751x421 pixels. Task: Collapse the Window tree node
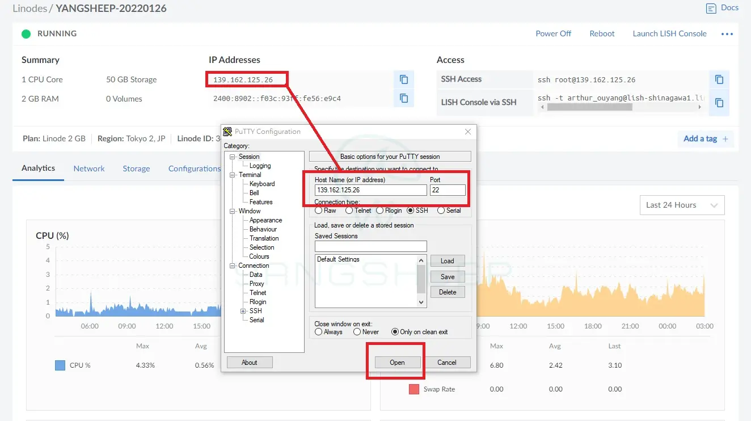coord(233,211)
